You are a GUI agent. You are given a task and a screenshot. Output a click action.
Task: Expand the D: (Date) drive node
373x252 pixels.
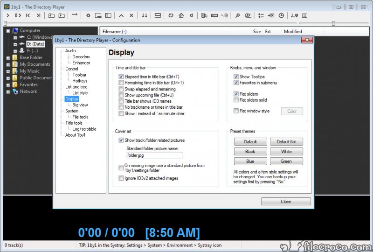15,44
